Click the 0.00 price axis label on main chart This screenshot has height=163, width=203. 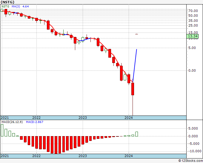click(192, 70)
